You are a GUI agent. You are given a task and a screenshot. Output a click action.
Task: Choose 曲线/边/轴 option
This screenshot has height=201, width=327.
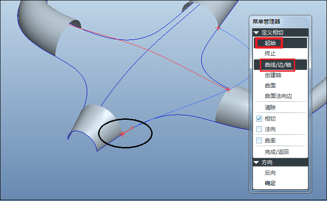click(x=280, y=65)
